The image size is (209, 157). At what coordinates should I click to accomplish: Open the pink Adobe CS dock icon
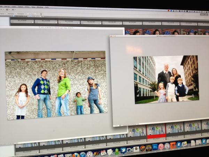161,147
